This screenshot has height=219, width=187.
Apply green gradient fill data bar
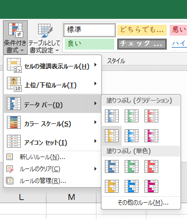click(132, 116)
